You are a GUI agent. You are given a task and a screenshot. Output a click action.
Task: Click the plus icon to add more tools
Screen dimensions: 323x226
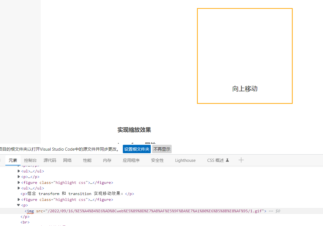(241, 160)
